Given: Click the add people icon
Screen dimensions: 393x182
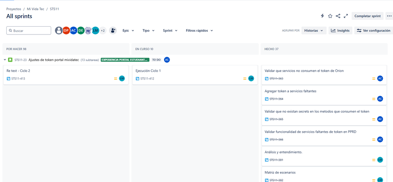Looking at the screenshot, I should coord(113,31).
